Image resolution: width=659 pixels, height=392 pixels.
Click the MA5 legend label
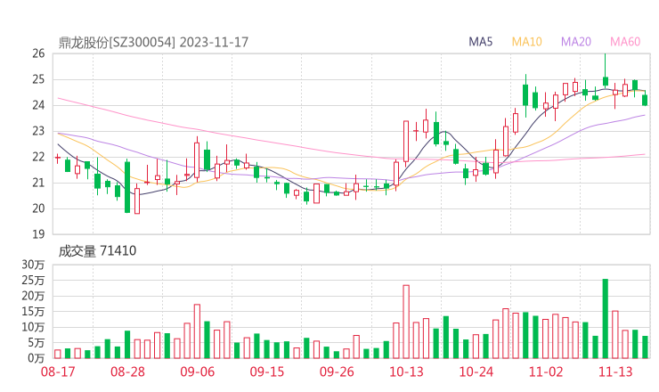480,42
